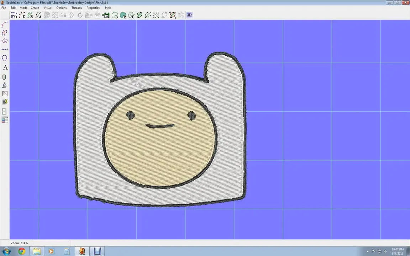Click the green diagonal fill stitches icon
Image resolution: width=410 pixels, height=256 pixels.
point(140,15)
